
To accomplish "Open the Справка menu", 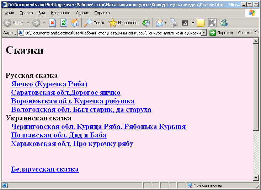I will click(x=102, y=13).
